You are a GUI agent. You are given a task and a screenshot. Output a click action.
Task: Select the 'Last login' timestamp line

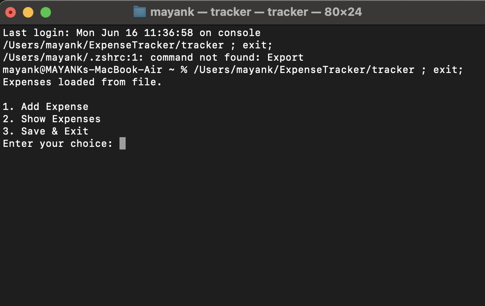click(x=131, y=33)
